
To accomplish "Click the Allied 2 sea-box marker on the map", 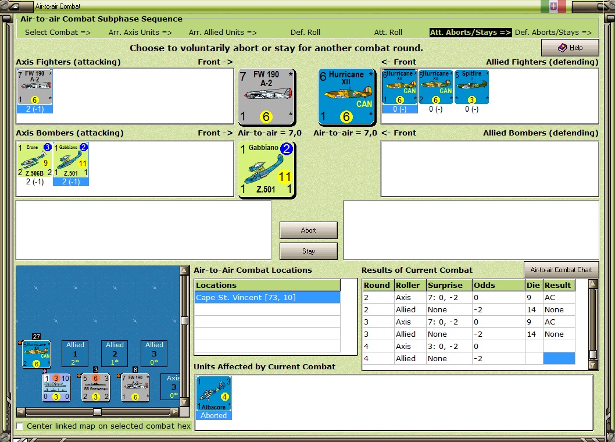I will pos(115,353).
